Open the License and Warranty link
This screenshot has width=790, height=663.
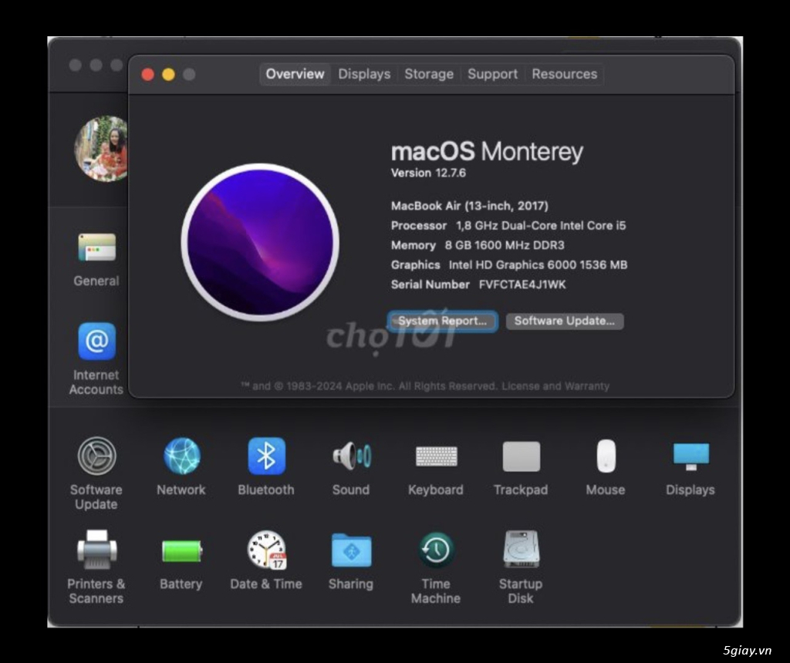point(555,386)
